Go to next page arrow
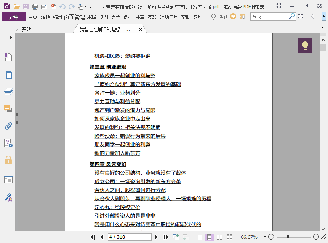328x243 pixels. pos(156,237)
